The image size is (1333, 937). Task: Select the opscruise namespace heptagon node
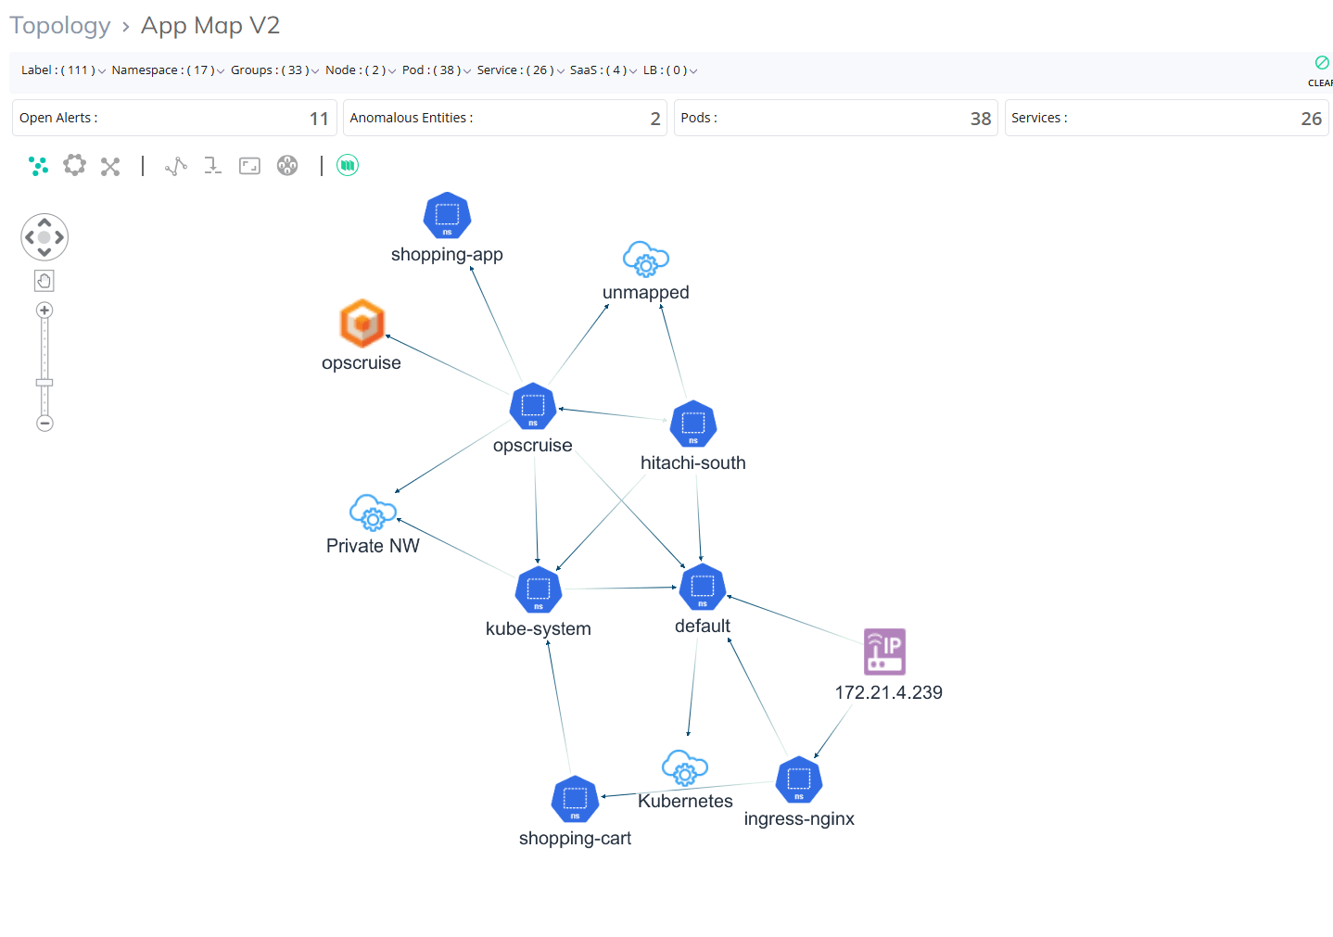533,407
